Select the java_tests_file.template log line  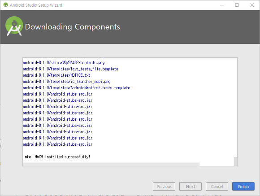pyautogui.click(x=71, y=69)
